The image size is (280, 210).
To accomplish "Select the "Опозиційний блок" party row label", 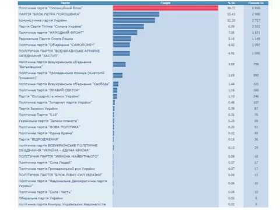I will [x=51, y=8].
